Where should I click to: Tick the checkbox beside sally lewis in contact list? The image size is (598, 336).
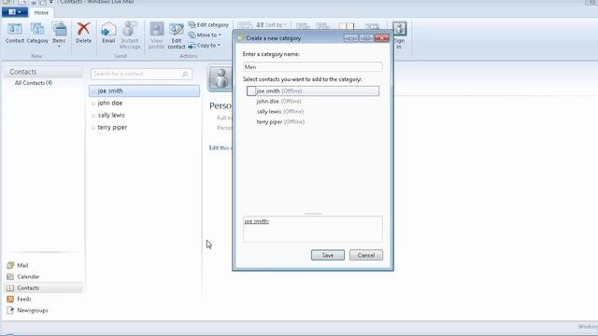(x=93, y=116)
